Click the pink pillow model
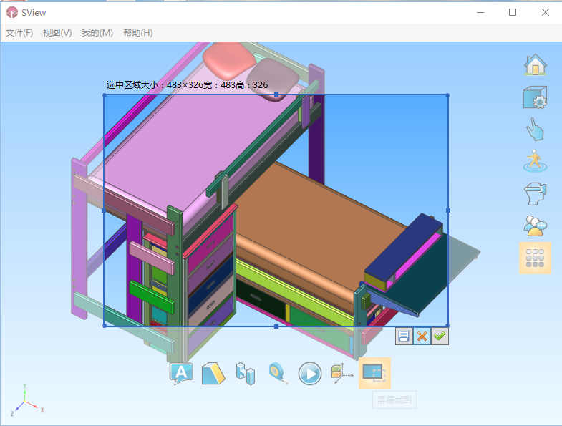The image size is (562, 426). [229, 59]
